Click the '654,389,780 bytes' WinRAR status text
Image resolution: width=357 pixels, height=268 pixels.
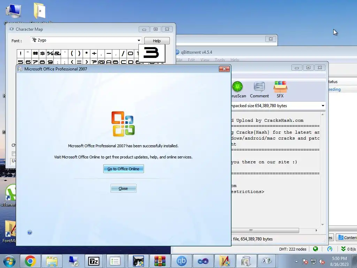[257, 239]
